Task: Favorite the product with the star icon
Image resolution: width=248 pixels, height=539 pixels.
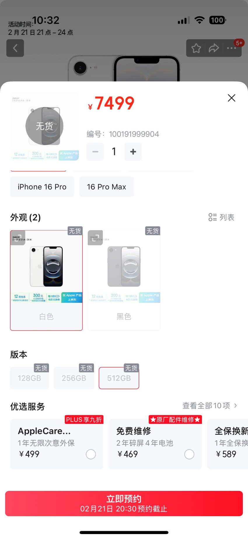Action: (196, 48)
